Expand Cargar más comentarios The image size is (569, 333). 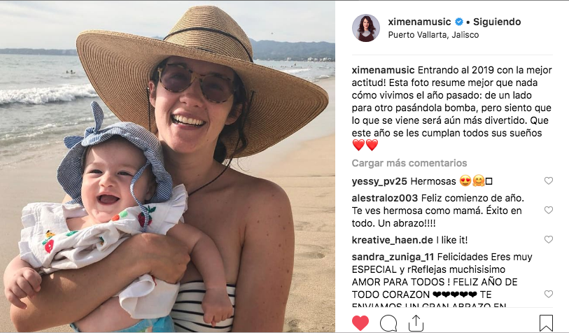point(409,163)
